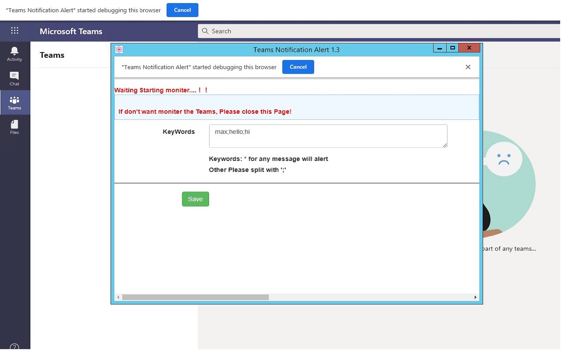Viewport: 561px width, 350px height.
Task: Save the keywords settings
Action: click(x=195, y=199)
